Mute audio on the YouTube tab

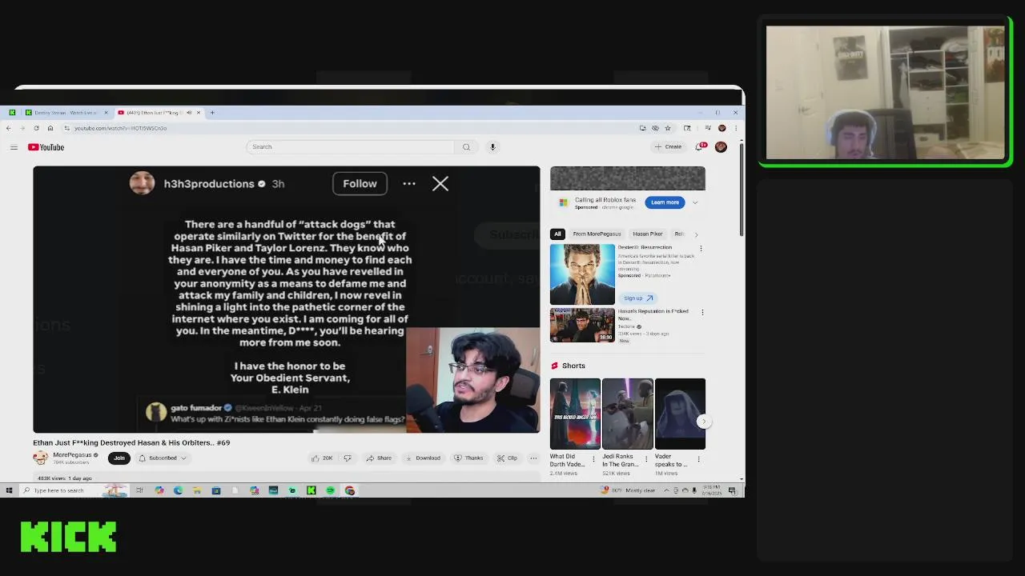189,113
